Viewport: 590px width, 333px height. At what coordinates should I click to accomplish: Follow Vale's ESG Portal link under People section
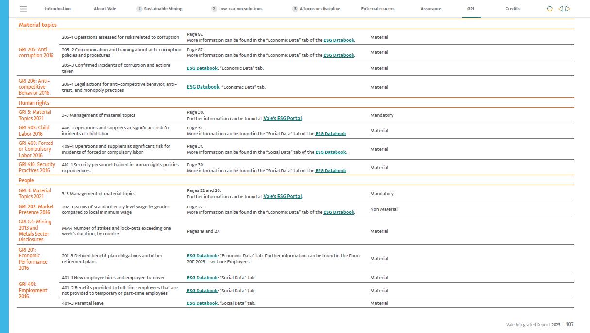[x=282, y=196]
